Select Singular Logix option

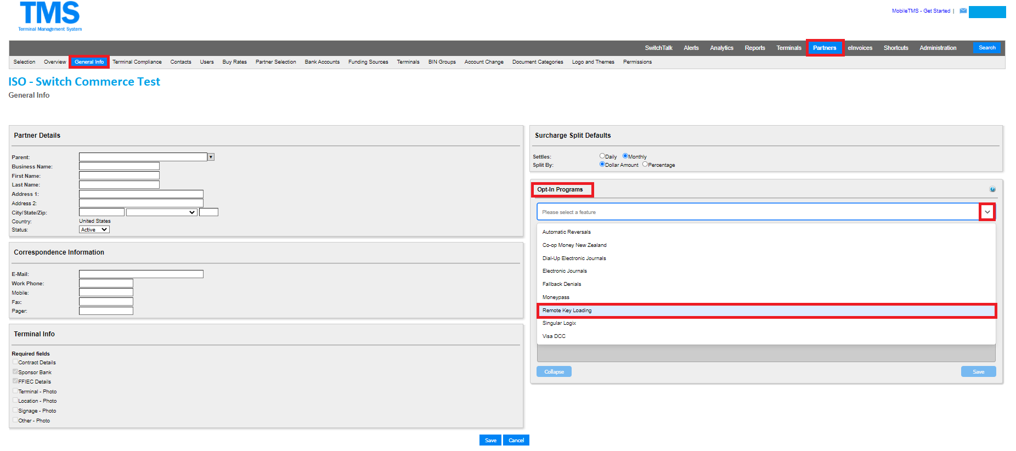coord(766,323)
